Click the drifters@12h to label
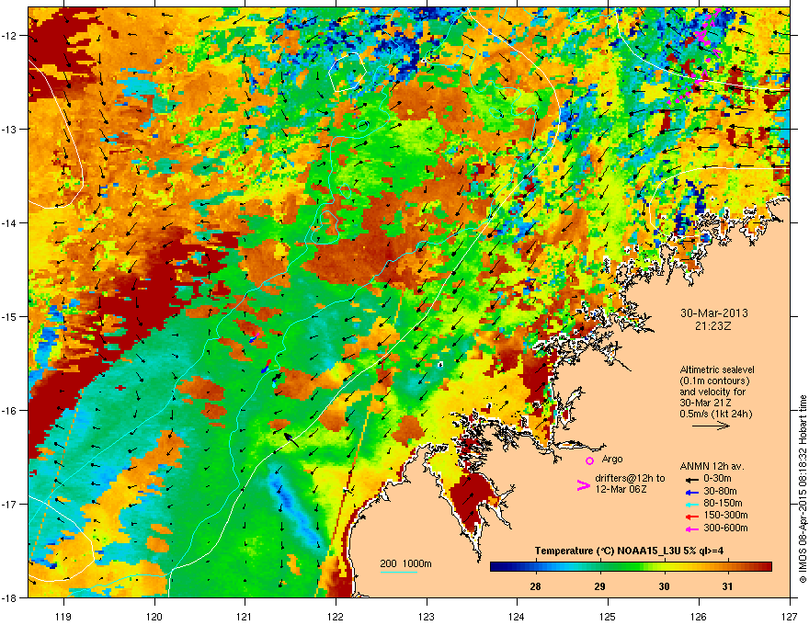Viewport: 809px width, 625px height. tap(630, 478)
